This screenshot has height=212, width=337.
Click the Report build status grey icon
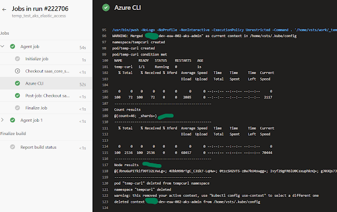point(13,147)
